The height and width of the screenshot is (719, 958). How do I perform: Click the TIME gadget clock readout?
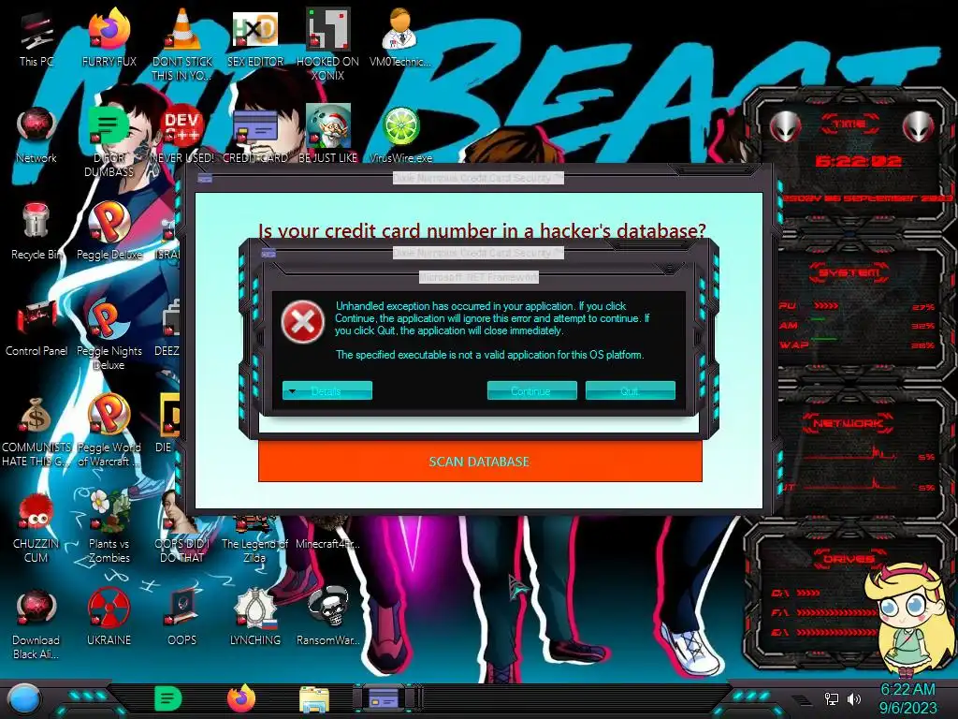click(x=859, y=161)
